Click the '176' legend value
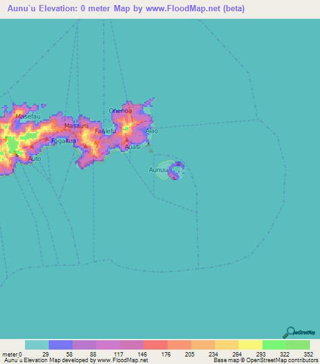320x364 pixels. (x=166, y=355)
